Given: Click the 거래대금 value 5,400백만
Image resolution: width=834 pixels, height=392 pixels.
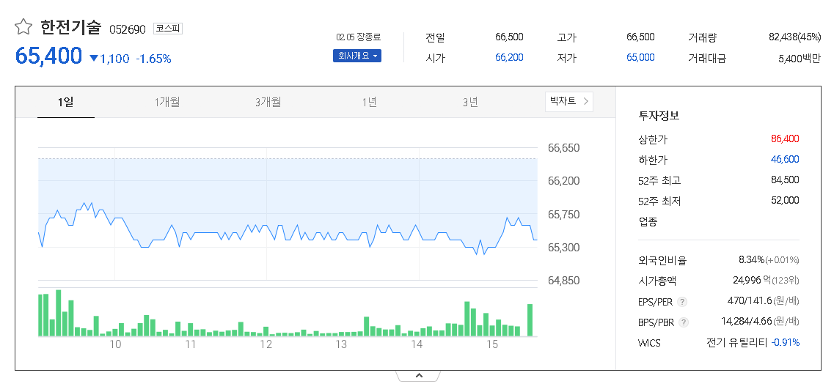Looking at the screenshot, I should point(800,58).
